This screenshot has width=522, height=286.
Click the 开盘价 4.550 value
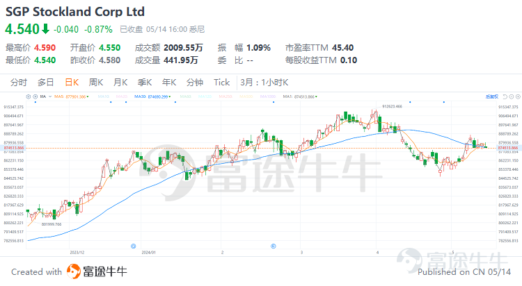click(x=109, y=48)
